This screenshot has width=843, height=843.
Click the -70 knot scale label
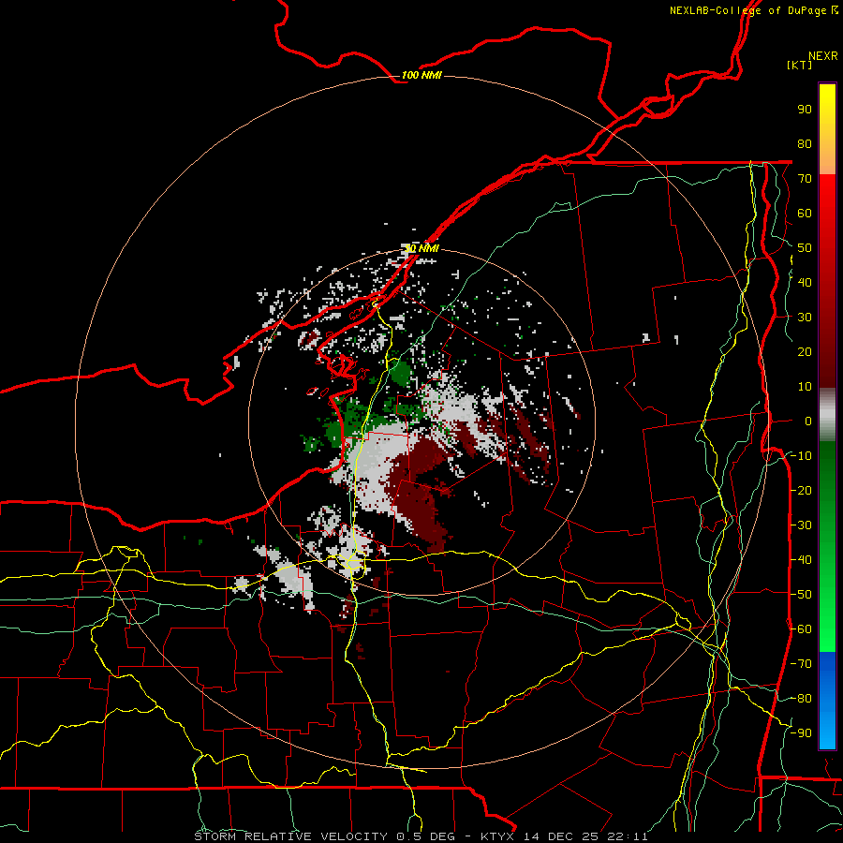tap(801, 664)
